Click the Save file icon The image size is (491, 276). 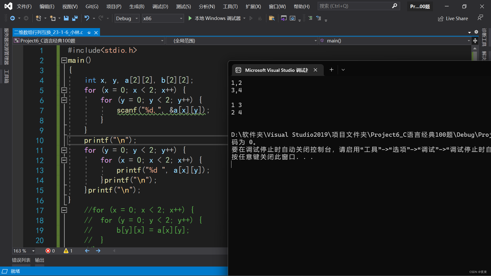click(66, 18)
